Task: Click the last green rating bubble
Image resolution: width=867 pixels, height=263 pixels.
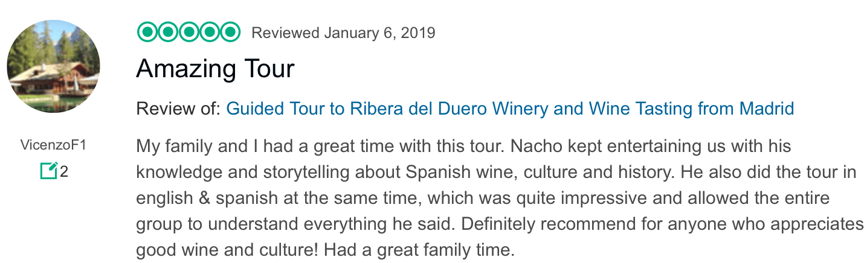Action: pyautogui.click(x=230, y=32)
